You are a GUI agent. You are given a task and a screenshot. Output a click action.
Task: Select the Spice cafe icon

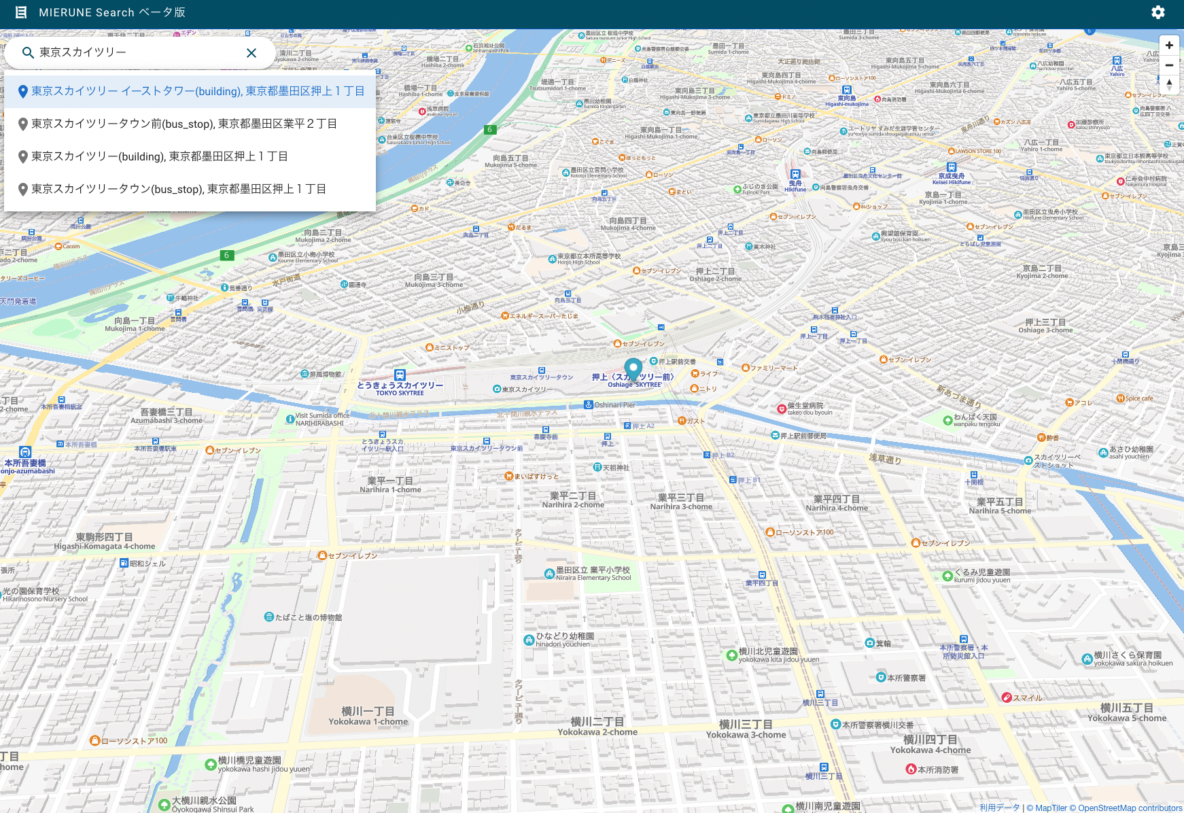click(1121, 398)
